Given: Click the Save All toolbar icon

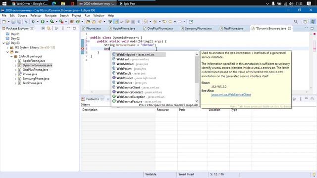Looking at the screenshot, I should pyautogui.click(x=19, y=22).
